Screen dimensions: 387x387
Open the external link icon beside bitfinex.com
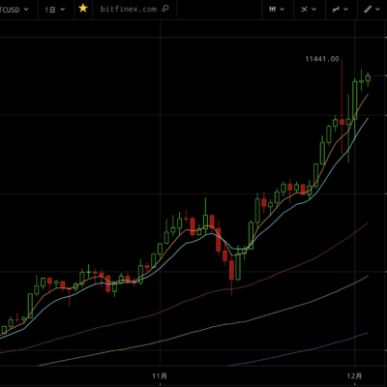165,9
